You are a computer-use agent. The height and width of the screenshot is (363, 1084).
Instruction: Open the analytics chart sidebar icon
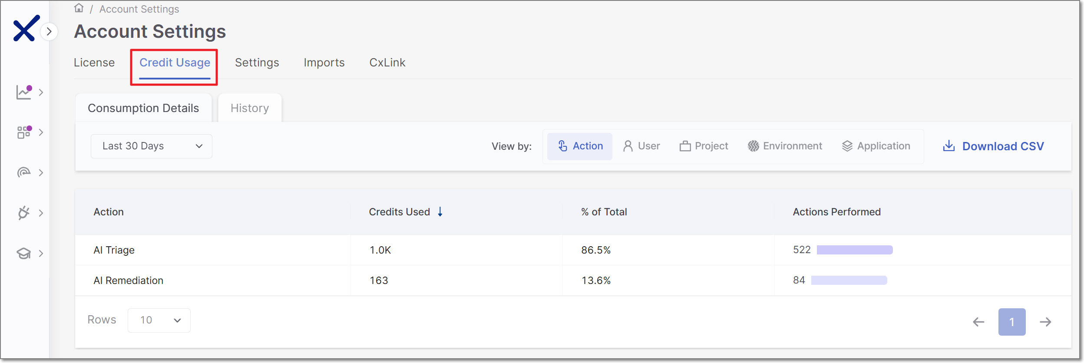tap(24, 92)
